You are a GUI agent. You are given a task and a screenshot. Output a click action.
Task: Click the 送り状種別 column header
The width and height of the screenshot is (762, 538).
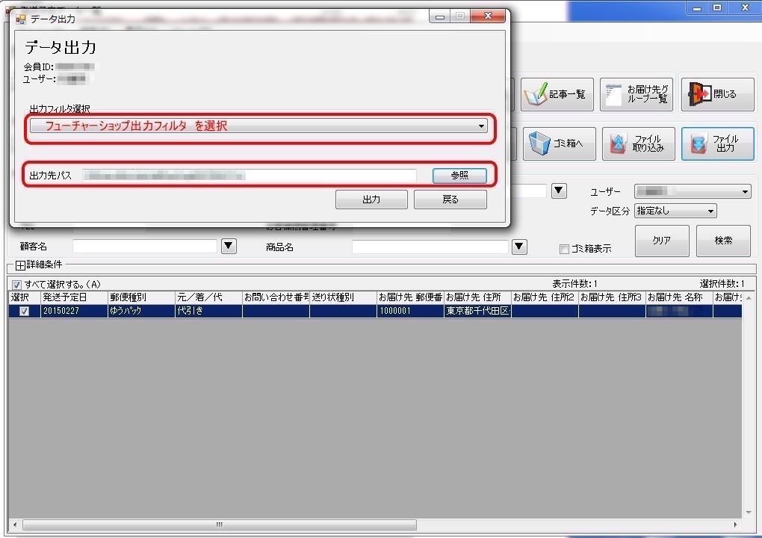pyautogui.click(x=343, y=297)
